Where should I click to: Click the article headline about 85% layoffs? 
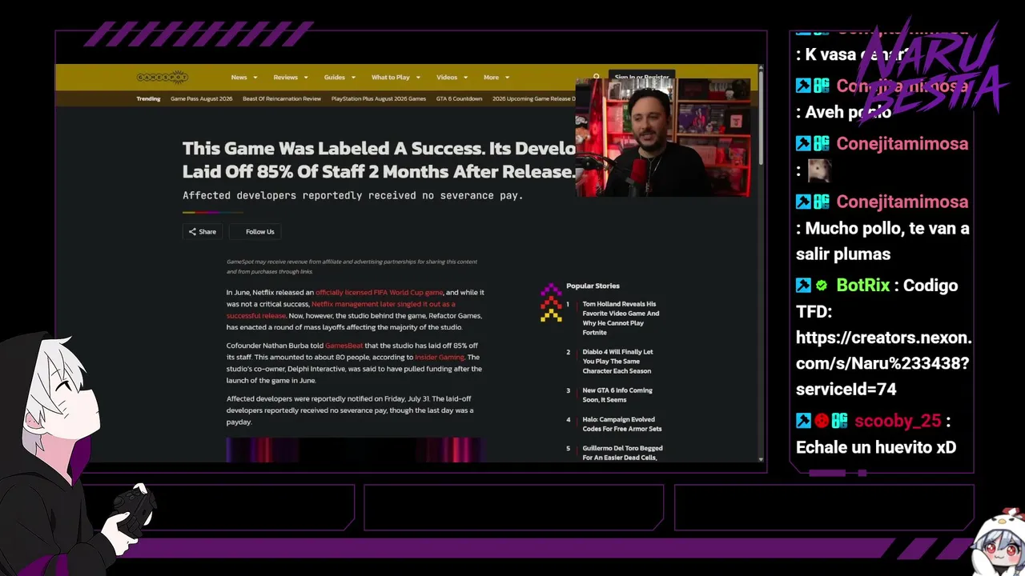pyautogui.click(x=379, y=160)
